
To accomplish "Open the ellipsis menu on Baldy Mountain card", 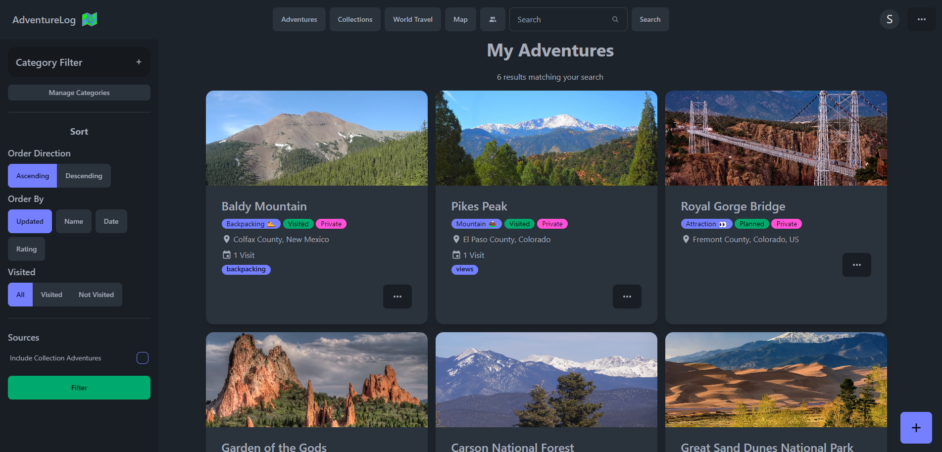I will coord(397,297).
